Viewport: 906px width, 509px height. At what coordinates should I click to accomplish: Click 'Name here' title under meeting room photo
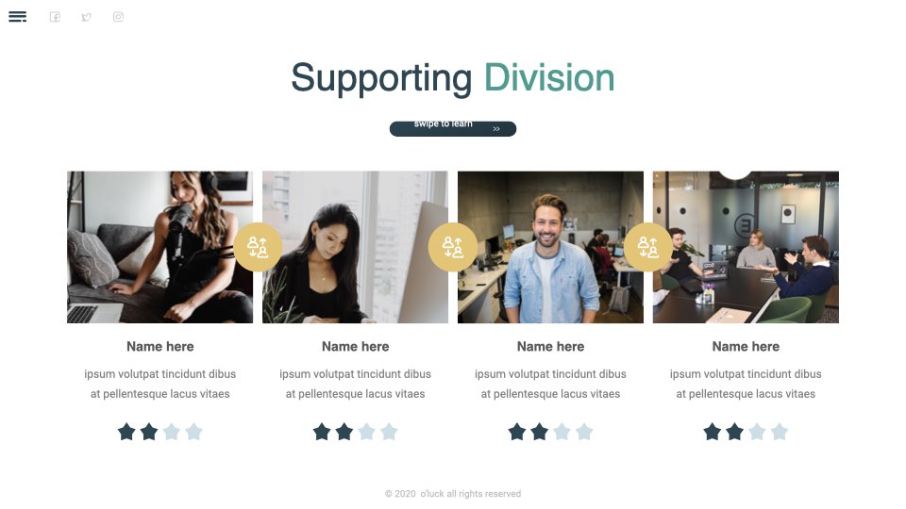click(x=746, y=346)
